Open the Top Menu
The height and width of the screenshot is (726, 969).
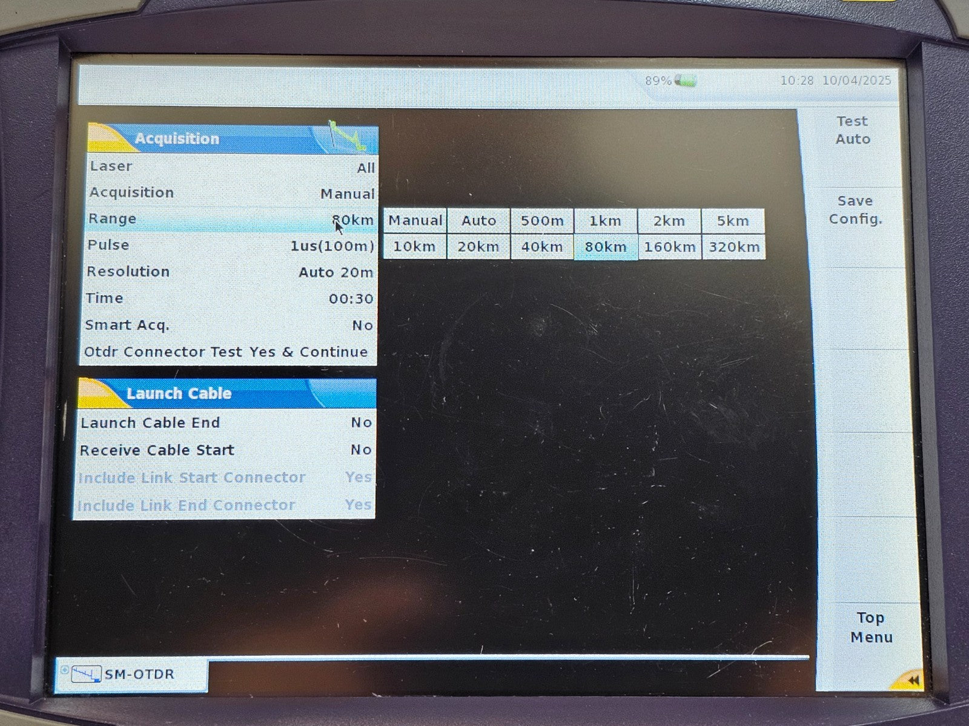(870, 627)
